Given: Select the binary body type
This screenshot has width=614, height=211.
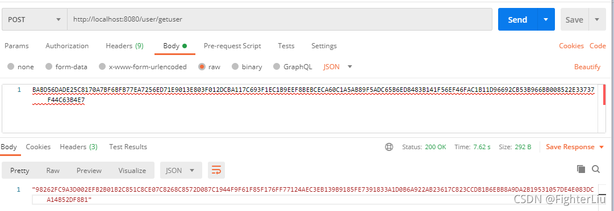Looking at the screenshot, I should coord(247,67).
